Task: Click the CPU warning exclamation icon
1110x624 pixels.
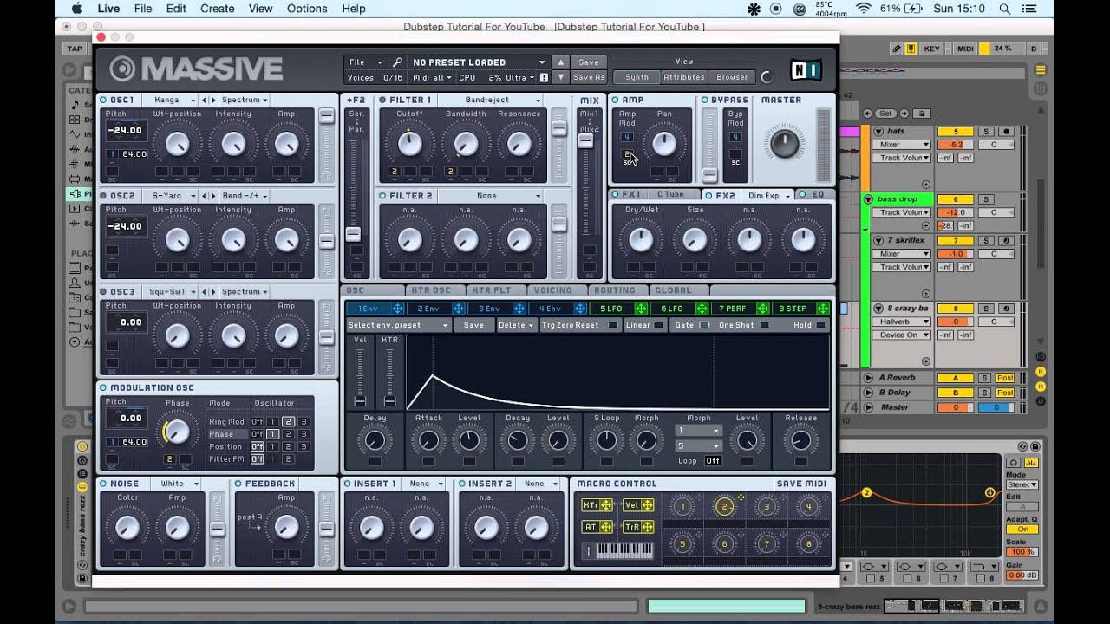Action: (544, 77)
